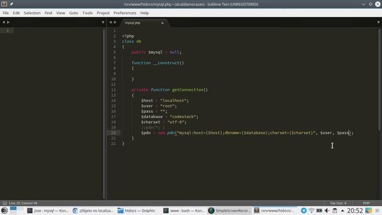Switch to /srv/www/htdocs Sublime taskbar entry
The image size is (382, 215).
pyautogui.click(x=275, y=210)
